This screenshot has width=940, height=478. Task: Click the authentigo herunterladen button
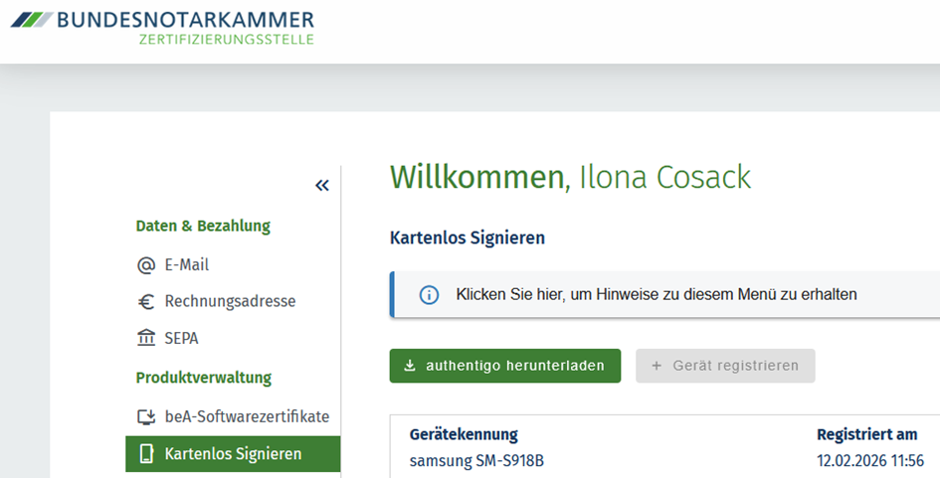click(x=504, y=366)
